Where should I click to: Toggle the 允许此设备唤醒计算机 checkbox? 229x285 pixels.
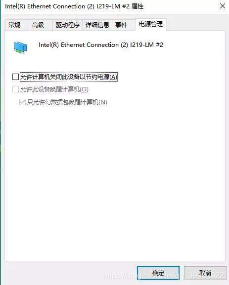pyautogui.click(x=15, y=89)
